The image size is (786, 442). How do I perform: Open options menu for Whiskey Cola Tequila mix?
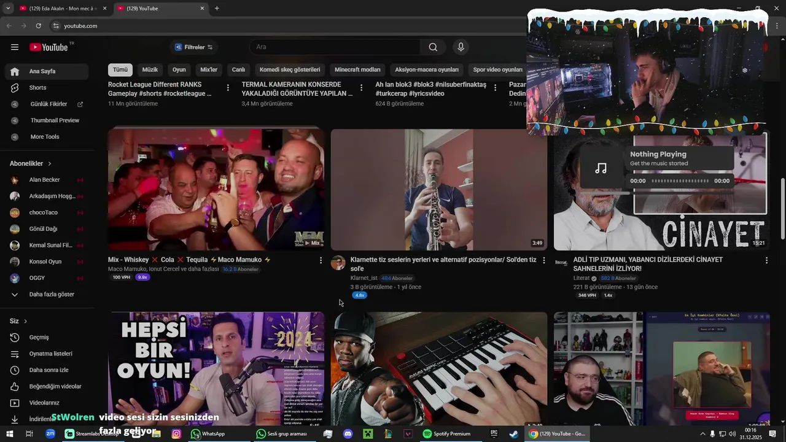click(x=321, y=260)
